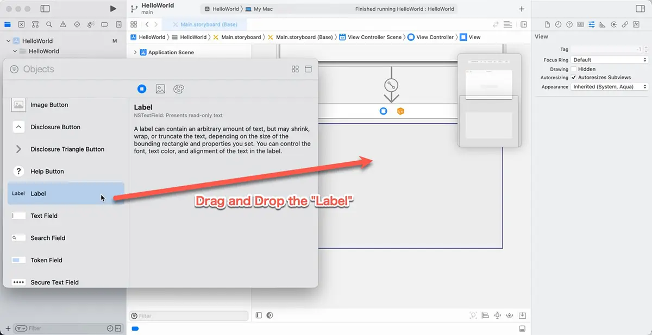The width and height of the screenshot is (652, 335).
Task: Open the Issue navigator warning icon
Action: [x=63, y=24]
